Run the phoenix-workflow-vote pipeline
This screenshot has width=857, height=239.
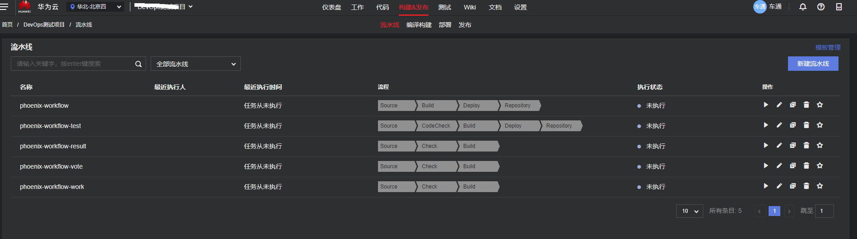765,165
